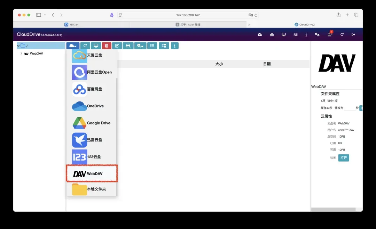The width and height of the screenshot is (376, 229).
Task: Click the 打开 settings button
Action: coord(344,158)
